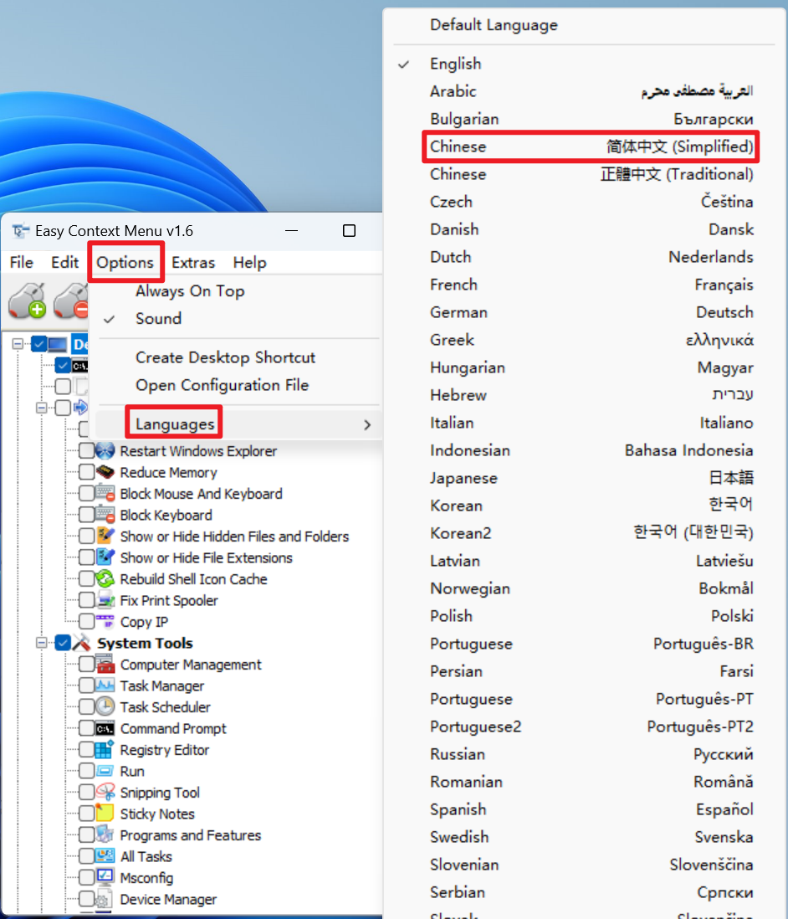Collapse the tree node with blue arrow icon
Screen dimensions: 788x919
point(42,408)
